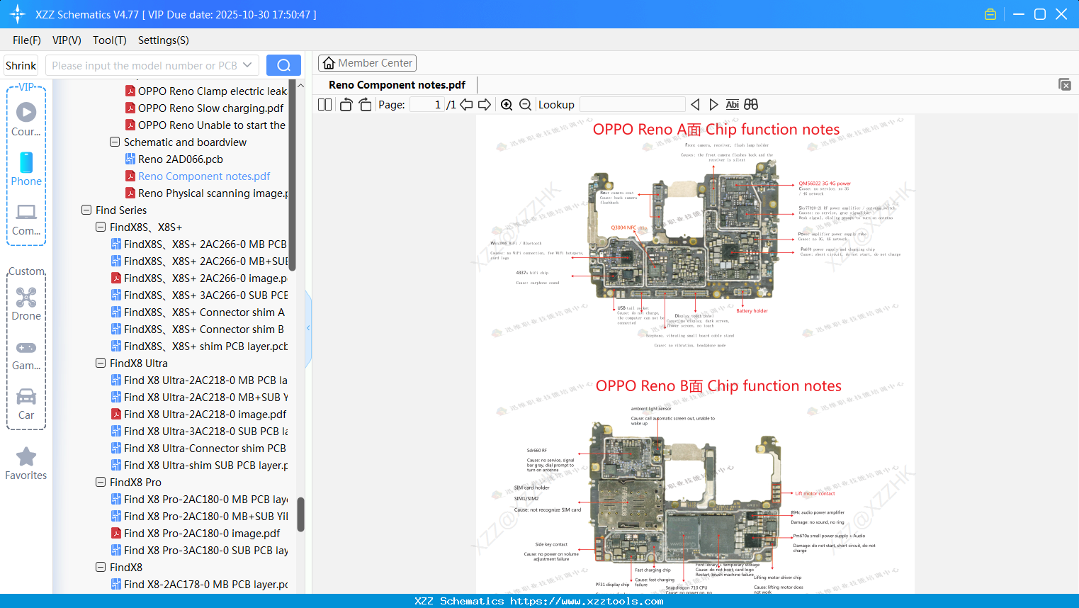Select the Drone category icon
This screenshot has width=1079, height=608.
(26, 304)
